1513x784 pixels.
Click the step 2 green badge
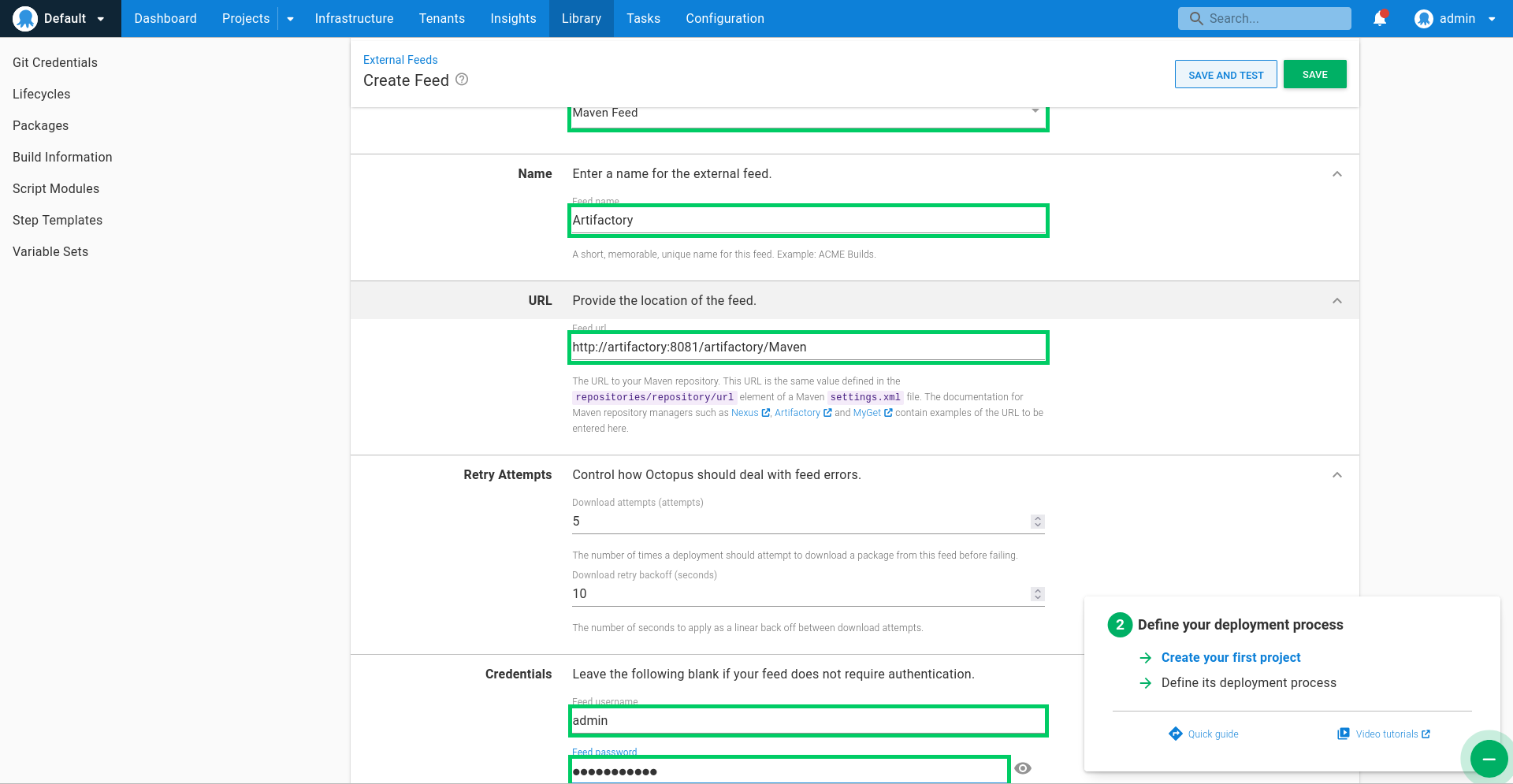tap(1120, 625)
